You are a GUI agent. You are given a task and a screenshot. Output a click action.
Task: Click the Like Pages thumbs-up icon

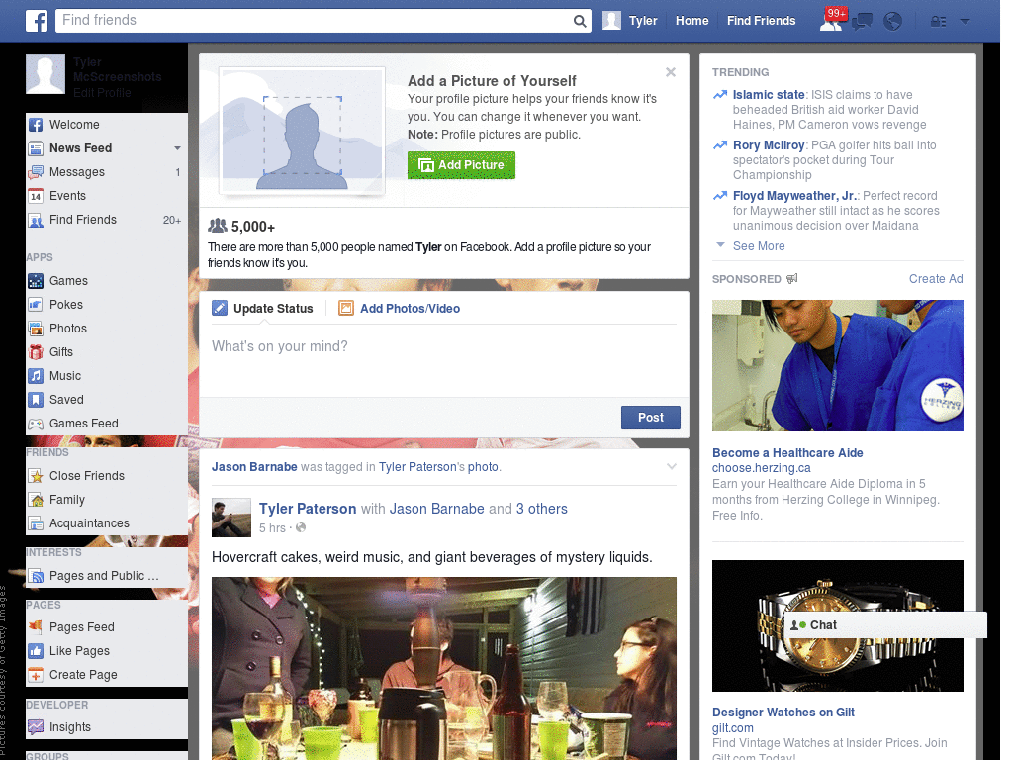(36, 651)
